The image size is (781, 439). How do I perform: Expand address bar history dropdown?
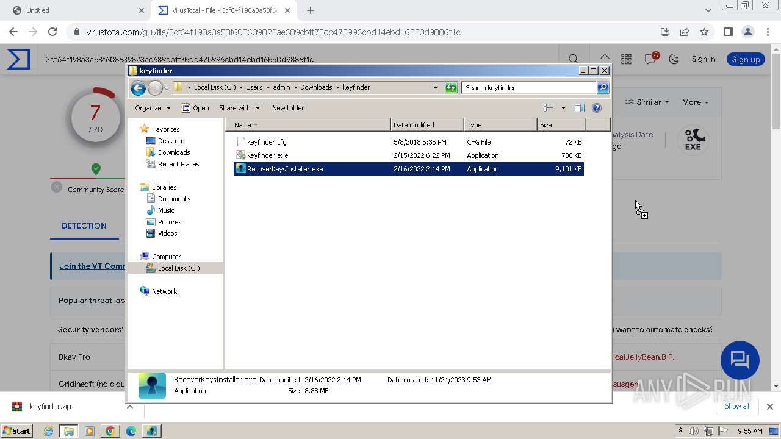[x=436, y=88]
